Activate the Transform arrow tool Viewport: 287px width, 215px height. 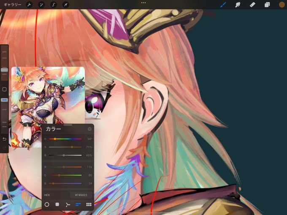tap(65, 5)
